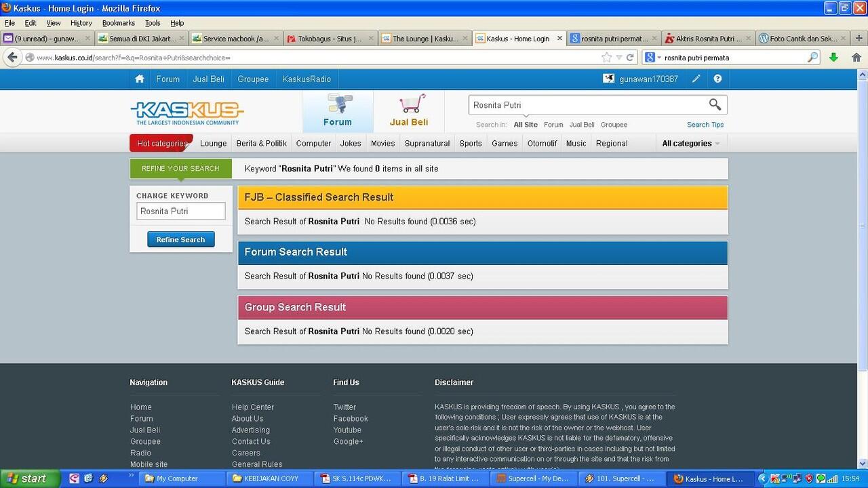Click Firefox search bar magnifier icon
Viewport: 868px width, 488px height.
tap(812, 58)
